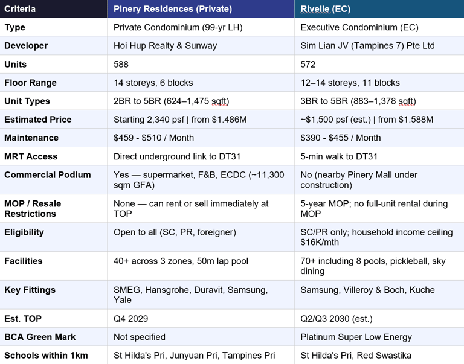The width and height of the screenshot is (464, 364).
Task: Select the 'Est. TOP' row label
Action: (54, 319)
